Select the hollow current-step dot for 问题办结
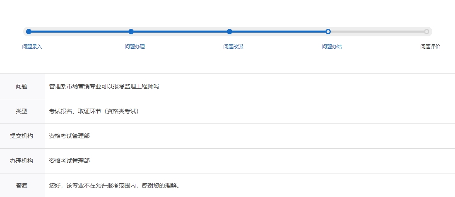The height and width of the screenshot is (197, 455). click(328, 31)
